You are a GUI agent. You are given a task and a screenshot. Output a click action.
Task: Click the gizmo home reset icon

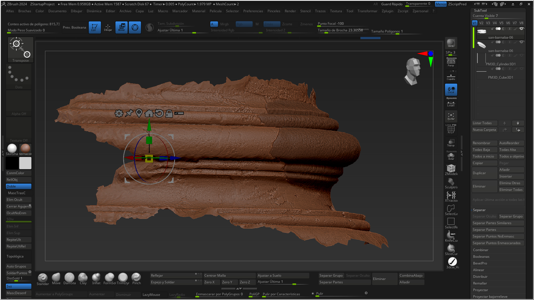[149, 113]
